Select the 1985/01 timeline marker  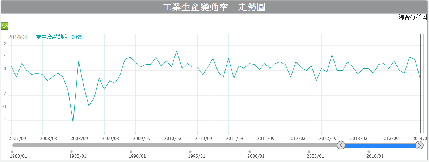coord(71,152)
